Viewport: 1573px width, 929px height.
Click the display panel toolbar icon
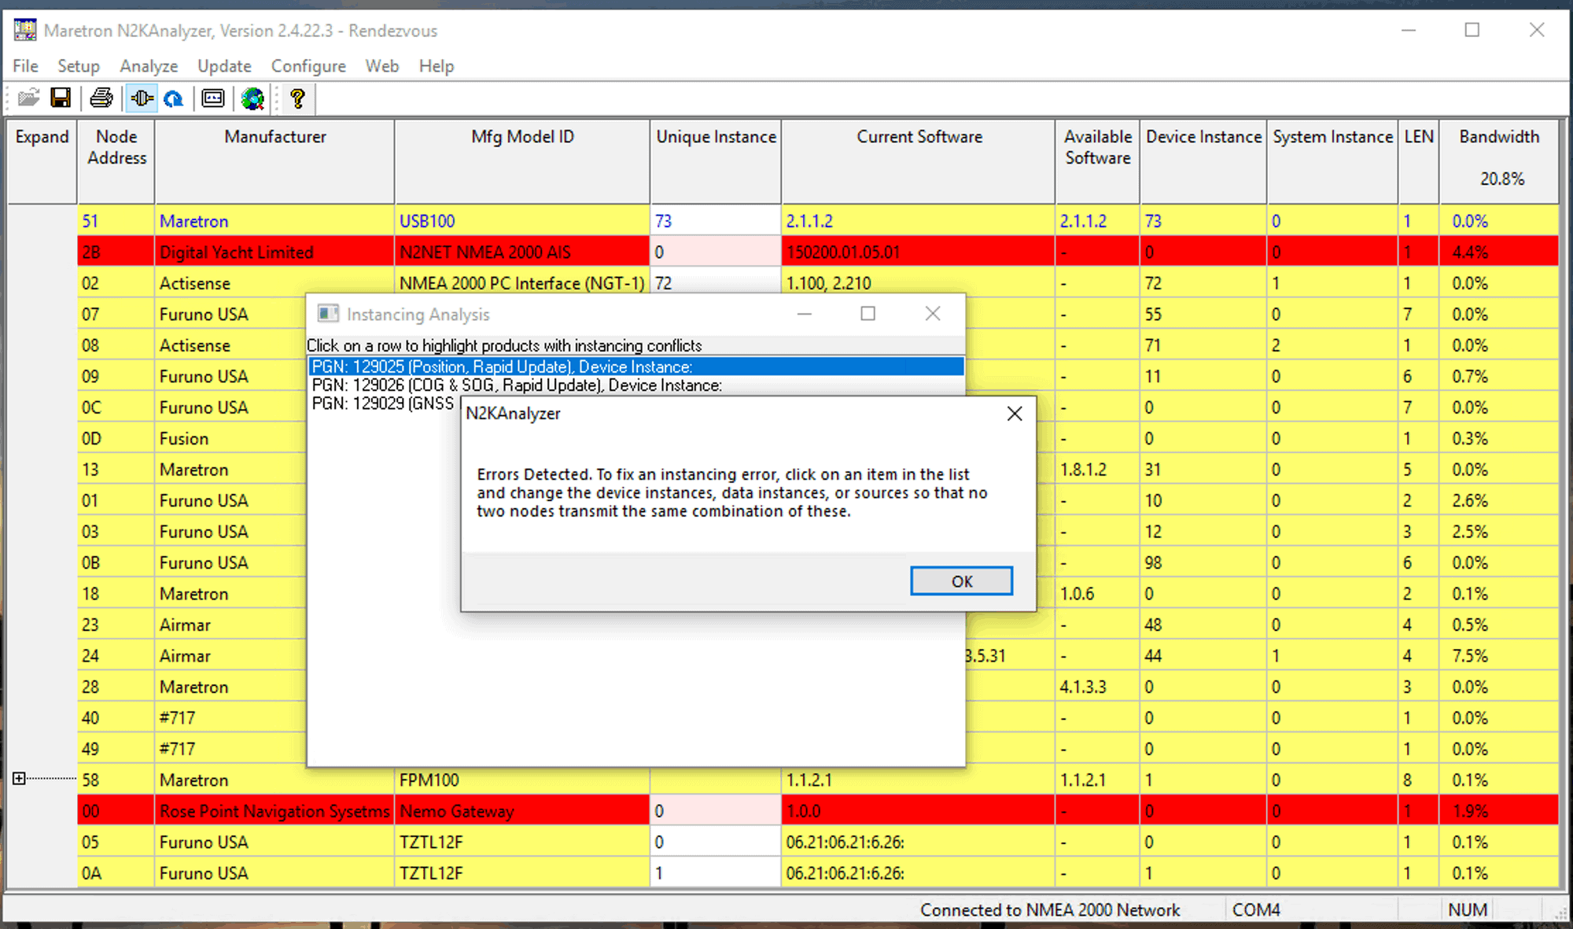(x=212, y=98)
